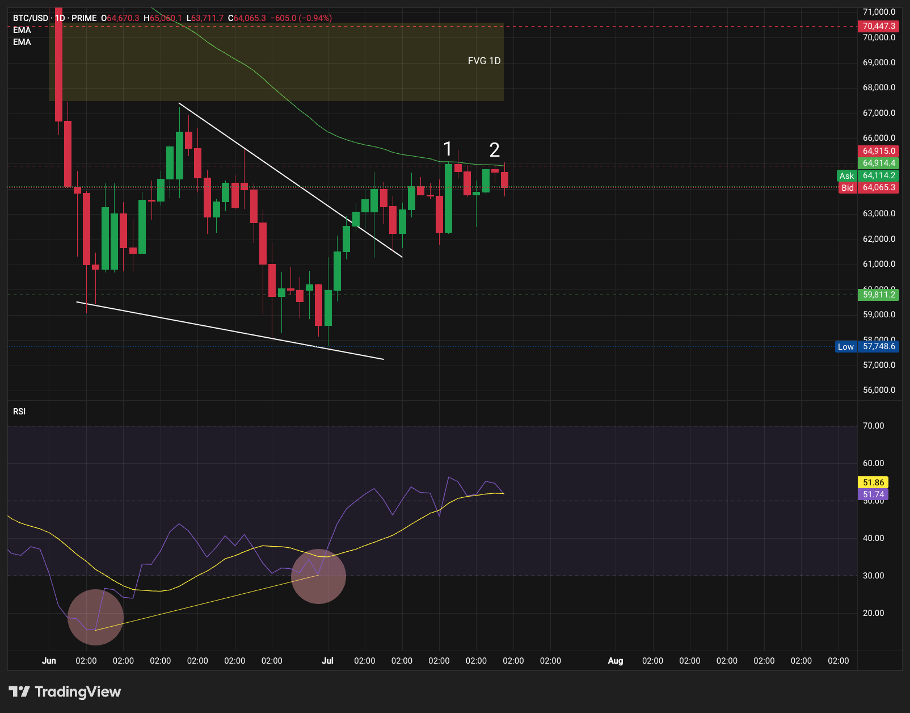Click the 59,811.2 green price tag
Image resolution: width=910 pixels, height=713 pixels.
[878, 294]
